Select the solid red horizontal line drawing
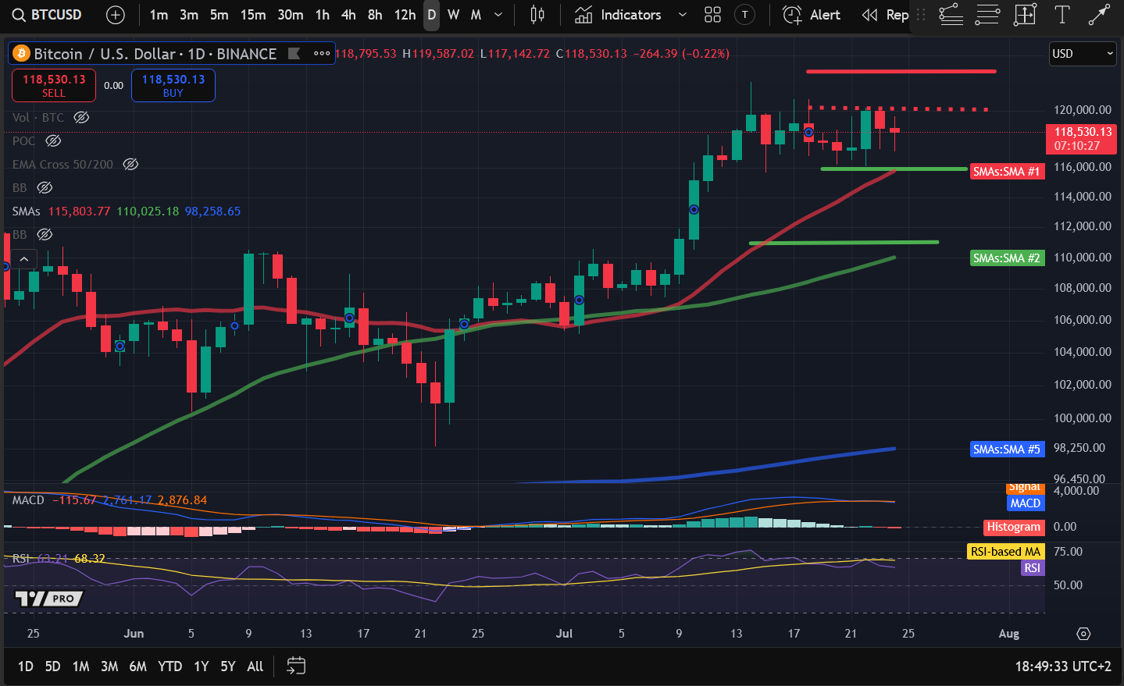This screenshot has width=1124, height=686. click(x=901, y=72)
